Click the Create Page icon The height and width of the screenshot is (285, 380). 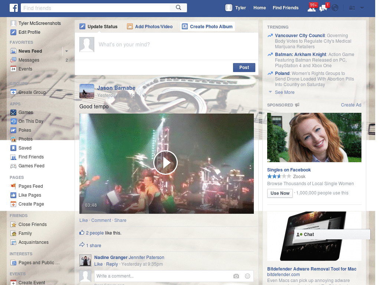click(x=13, y=204)
